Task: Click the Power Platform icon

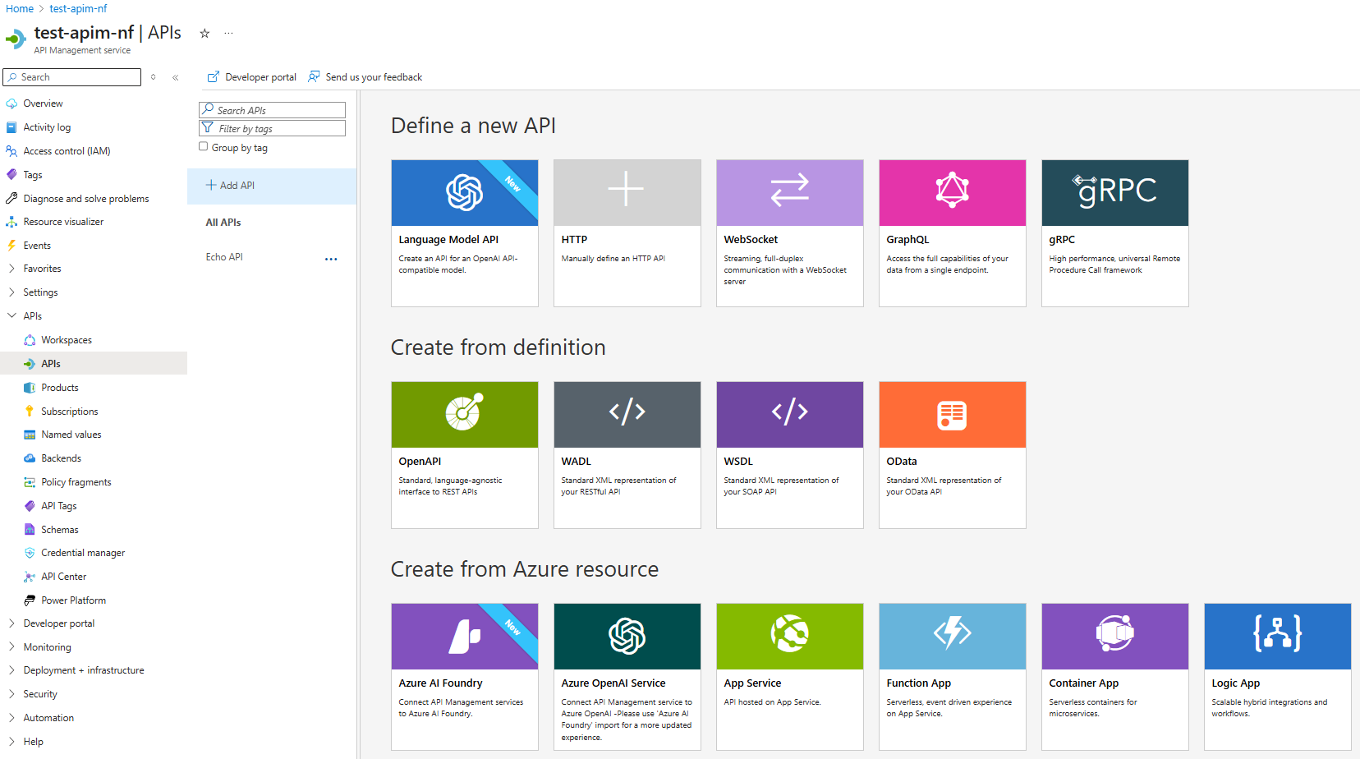Action: pyautogui.click(x=30, y=600)
